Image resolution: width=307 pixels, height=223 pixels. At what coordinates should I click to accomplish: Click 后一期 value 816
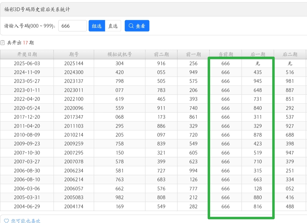pos(258,206)
